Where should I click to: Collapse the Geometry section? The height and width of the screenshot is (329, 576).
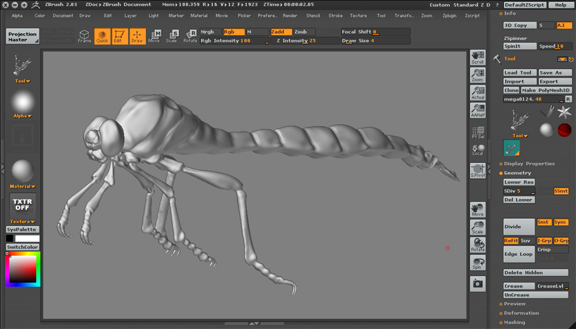517,172
